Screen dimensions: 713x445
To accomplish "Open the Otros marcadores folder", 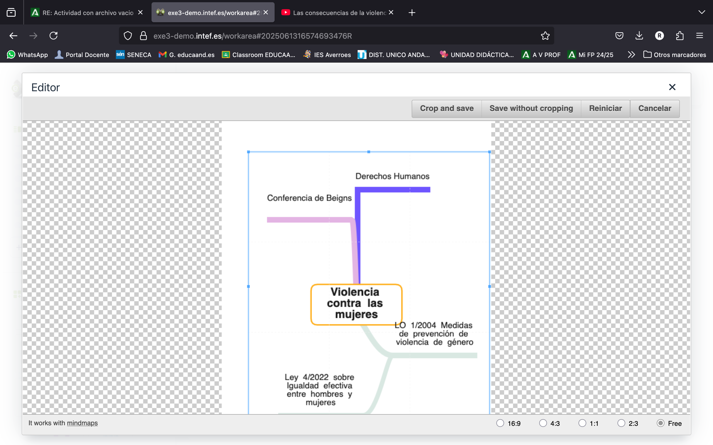I will pyautogui.click(x=674, y=55).
